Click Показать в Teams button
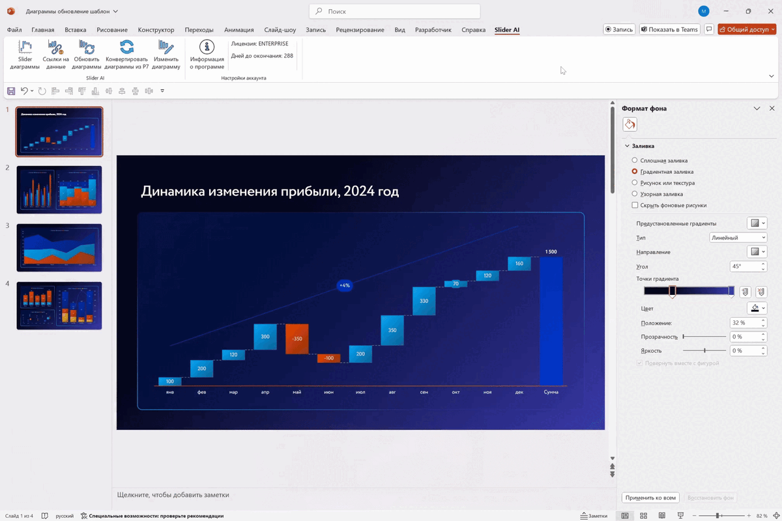 [669, 29]
